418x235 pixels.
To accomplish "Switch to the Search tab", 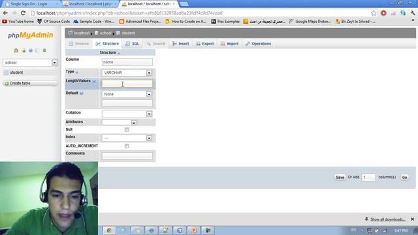I will coord(156,44).
